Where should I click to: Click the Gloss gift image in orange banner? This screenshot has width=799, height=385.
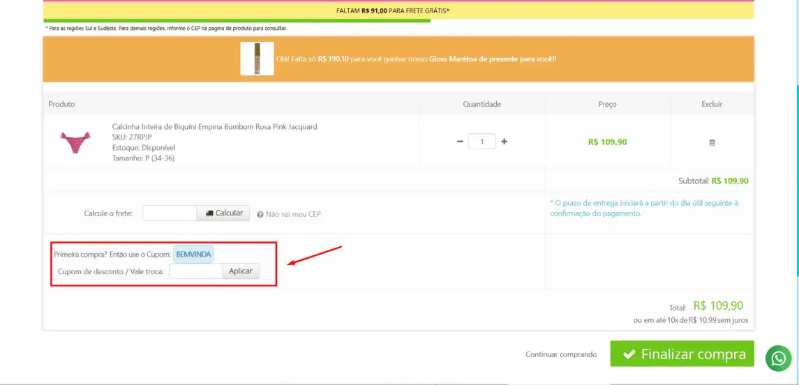(x=257, y=59)
